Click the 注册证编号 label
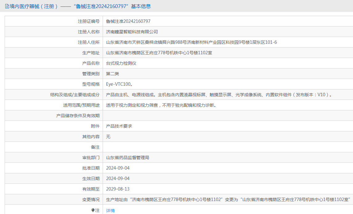353x214 pixels. (89, 21)
